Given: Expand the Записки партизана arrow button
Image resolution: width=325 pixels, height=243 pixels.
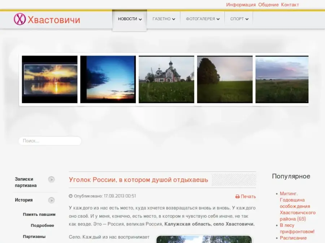Looking at the screenshot, I should pyautogui.click(x=51, y=179).
